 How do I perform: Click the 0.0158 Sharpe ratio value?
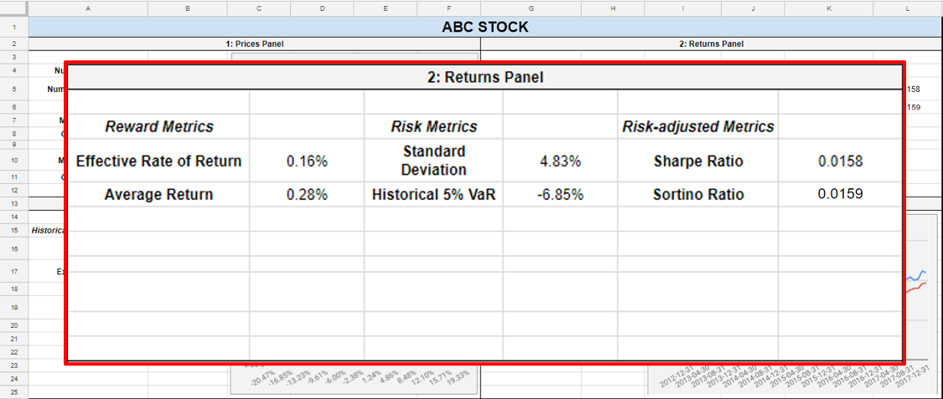click(840, 161)
